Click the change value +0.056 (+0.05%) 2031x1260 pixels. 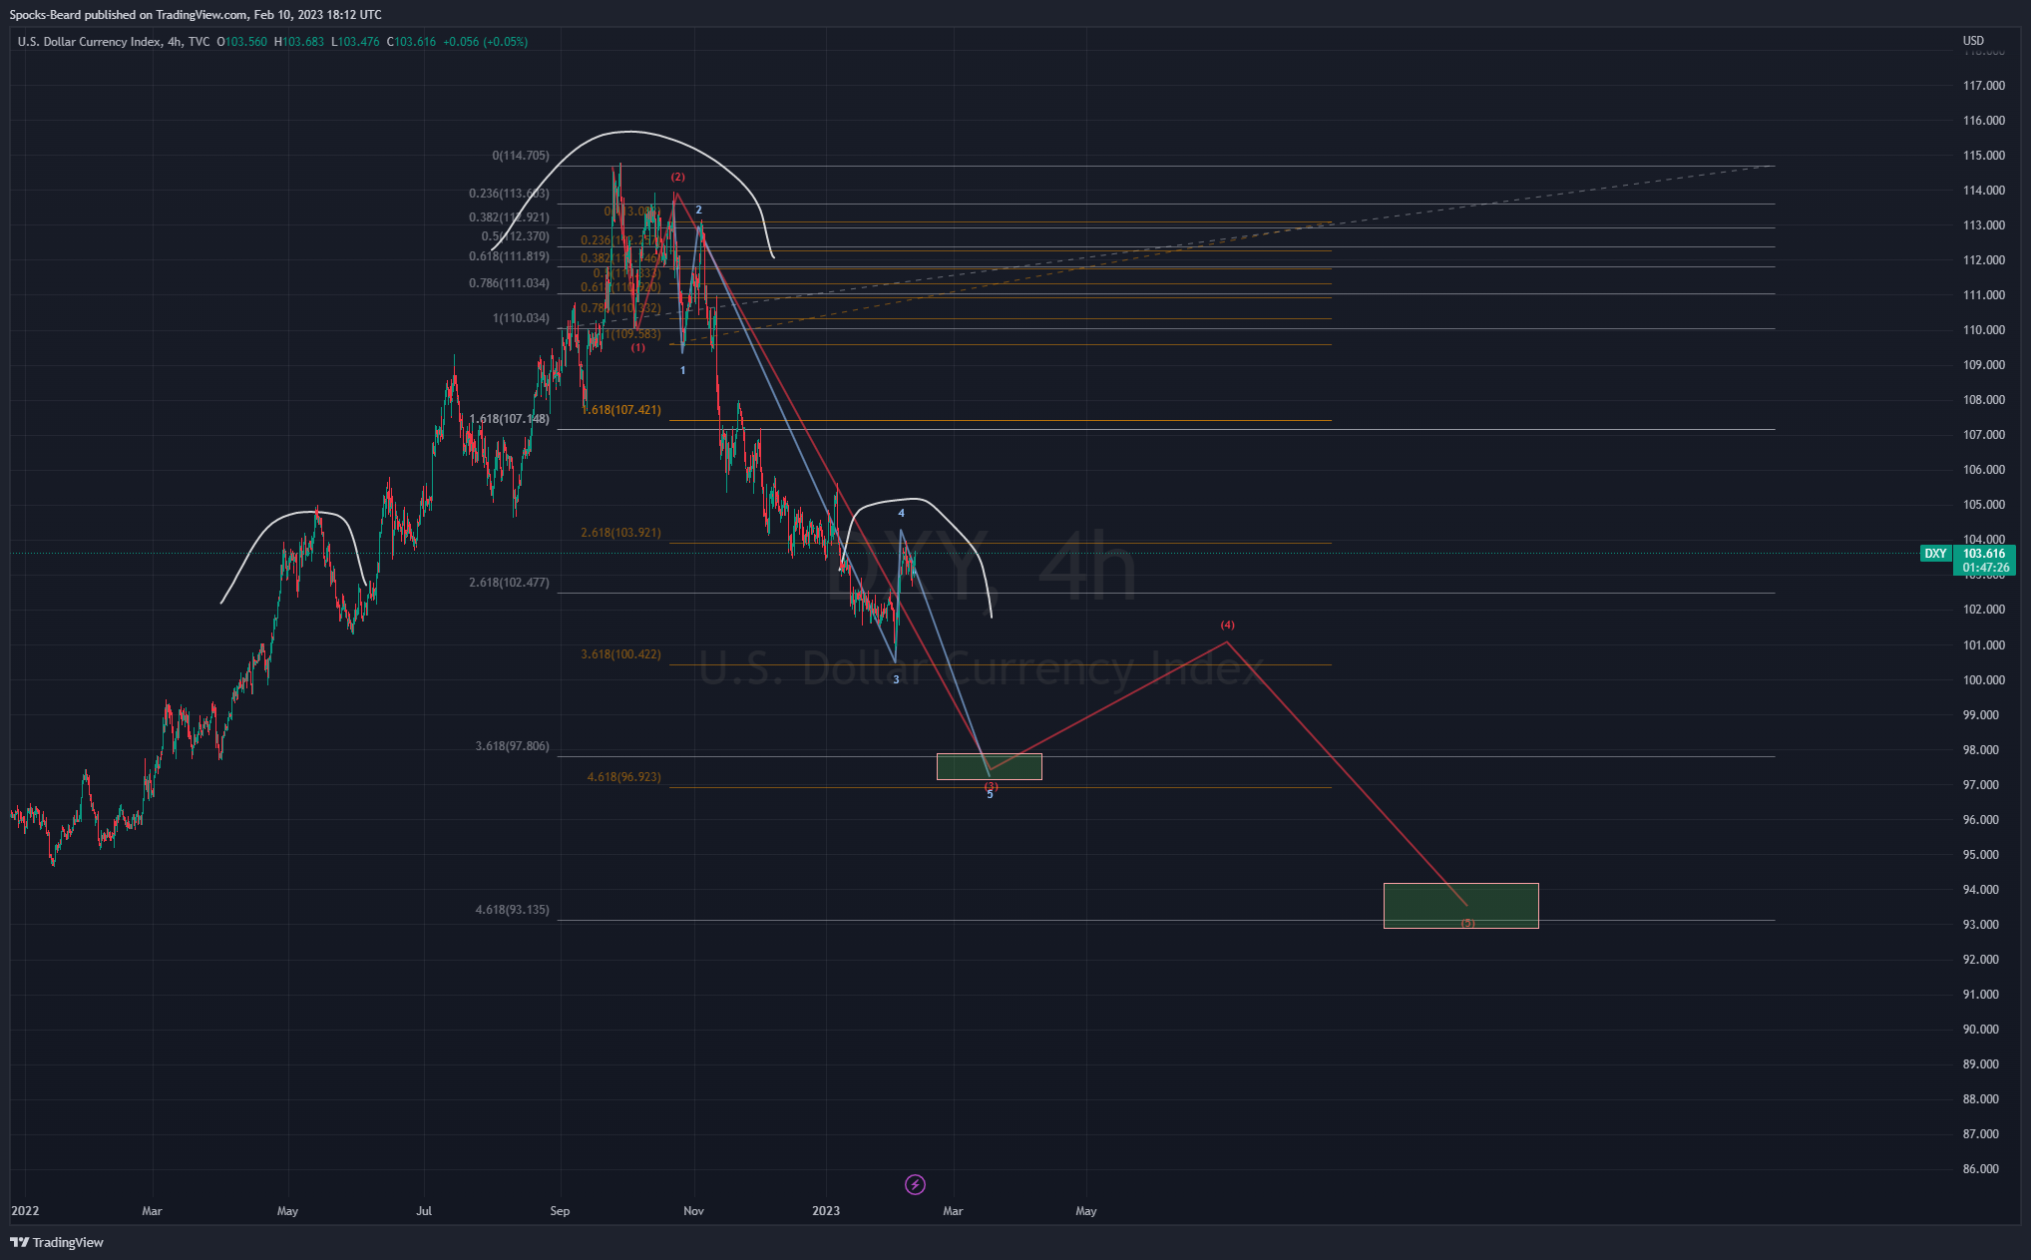pyautogui.click(x=486, y=42)
